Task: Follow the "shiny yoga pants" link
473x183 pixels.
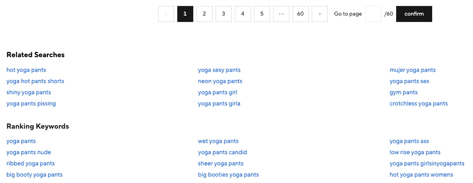Action: [x=29, y=92]
